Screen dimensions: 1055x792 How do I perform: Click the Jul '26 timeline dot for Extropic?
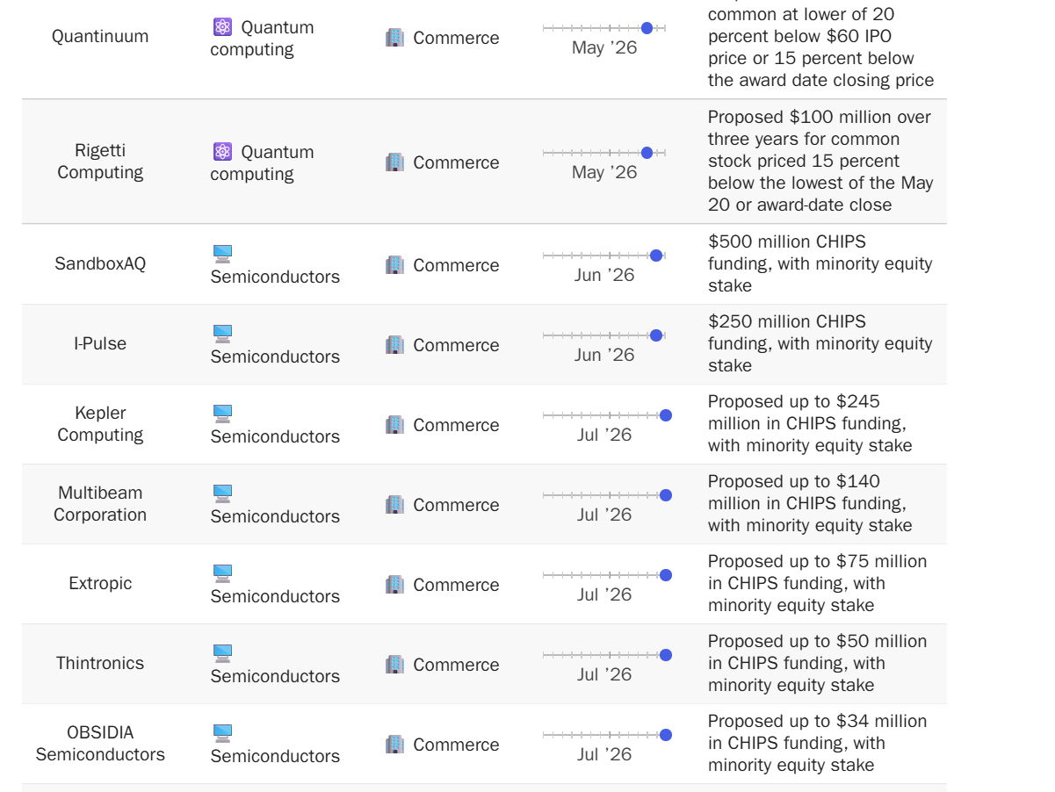pos(666,575)
